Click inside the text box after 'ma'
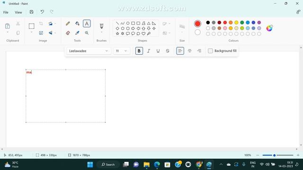The image size is (303, 170). [x=32, y=72]
